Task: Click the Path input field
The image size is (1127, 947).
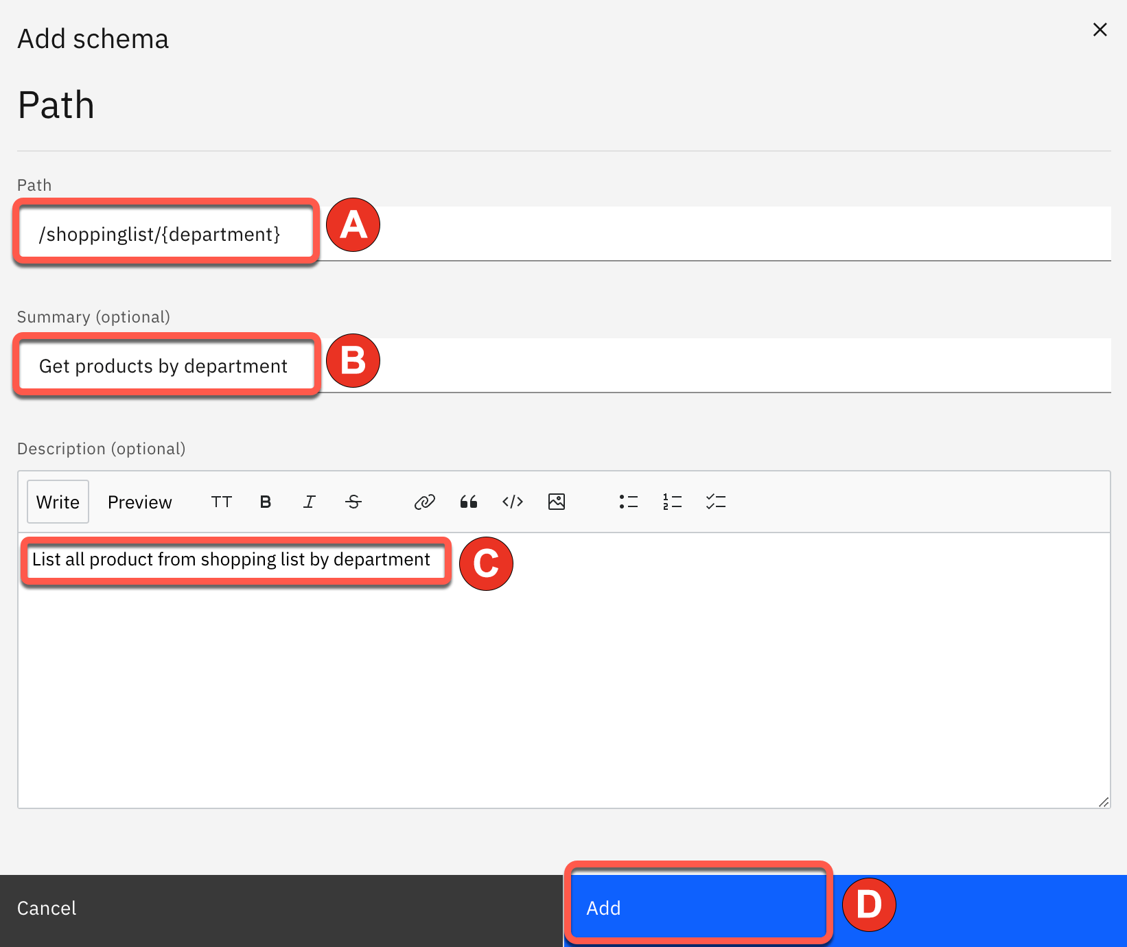Action: click(686, 234)
